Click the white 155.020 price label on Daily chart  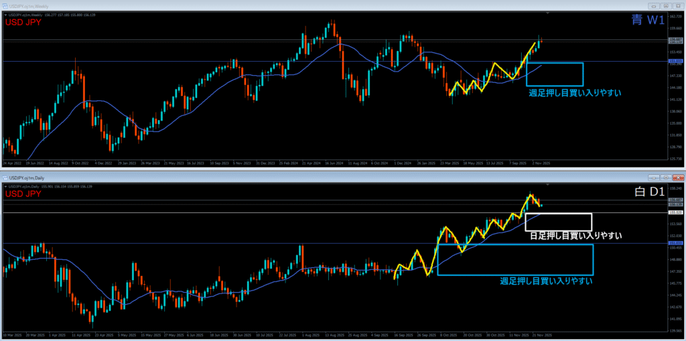pyautogui.click(x=675, y=212)
